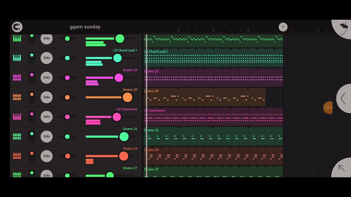Image resolution: width=351 pixels, height=197 pixels.
Task: Click the Drums 23 pan knob
Action: tap(67, 78)
